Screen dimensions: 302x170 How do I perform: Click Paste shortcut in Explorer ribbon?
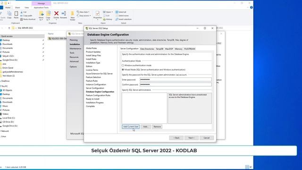[x=28, y=19]
